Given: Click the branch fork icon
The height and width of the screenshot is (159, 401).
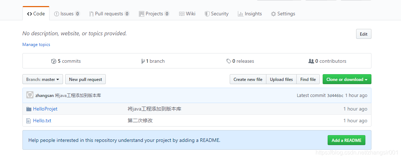Looking at the screenshot, I should click(143, 61).
